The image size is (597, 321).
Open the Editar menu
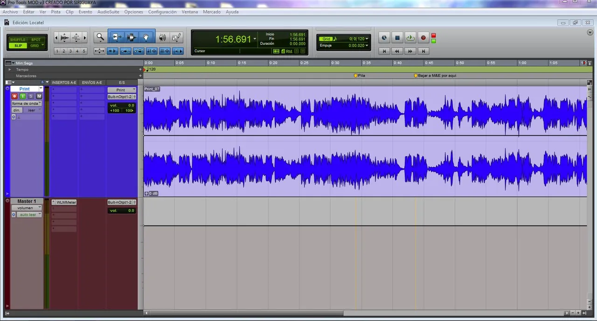(29, 12)
